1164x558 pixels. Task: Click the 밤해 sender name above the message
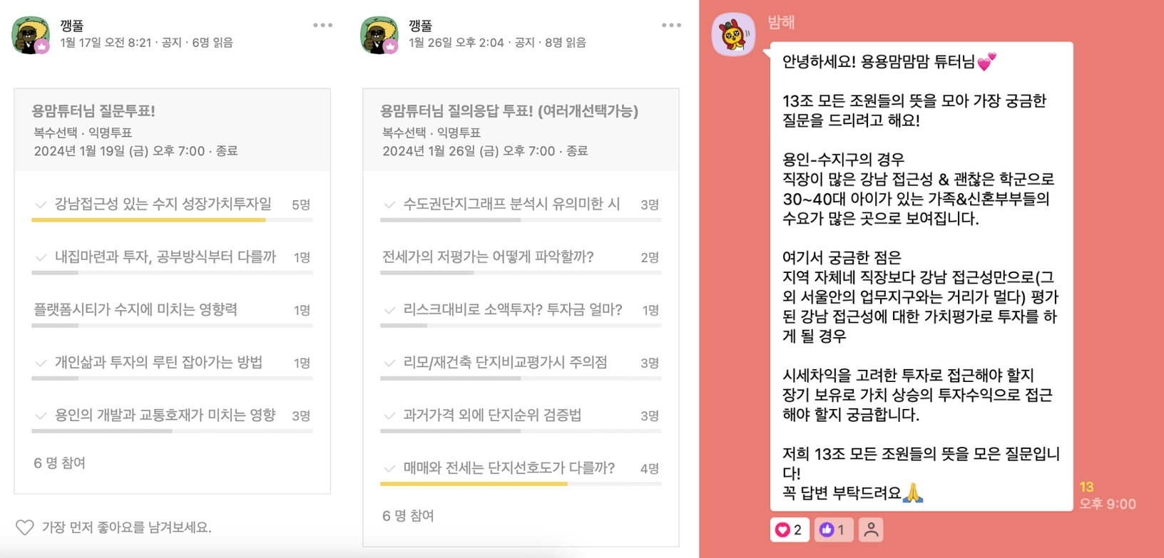pyautogui.click(x=781, y=23)
